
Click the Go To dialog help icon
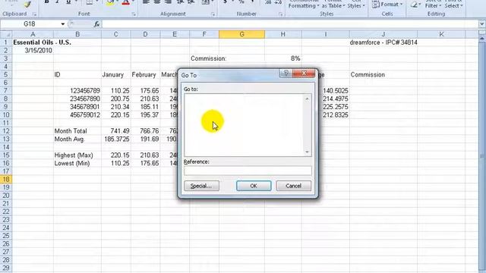[x=286, y=73]
